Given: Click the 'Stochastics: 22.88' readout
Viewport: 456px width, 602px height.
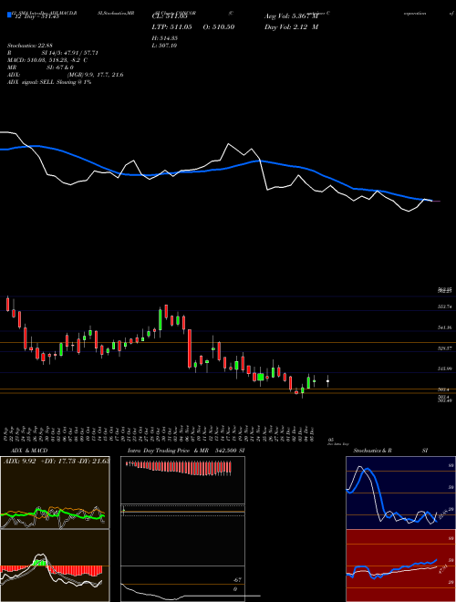Looking at the screenshot, I should click(x=29, y=46).
